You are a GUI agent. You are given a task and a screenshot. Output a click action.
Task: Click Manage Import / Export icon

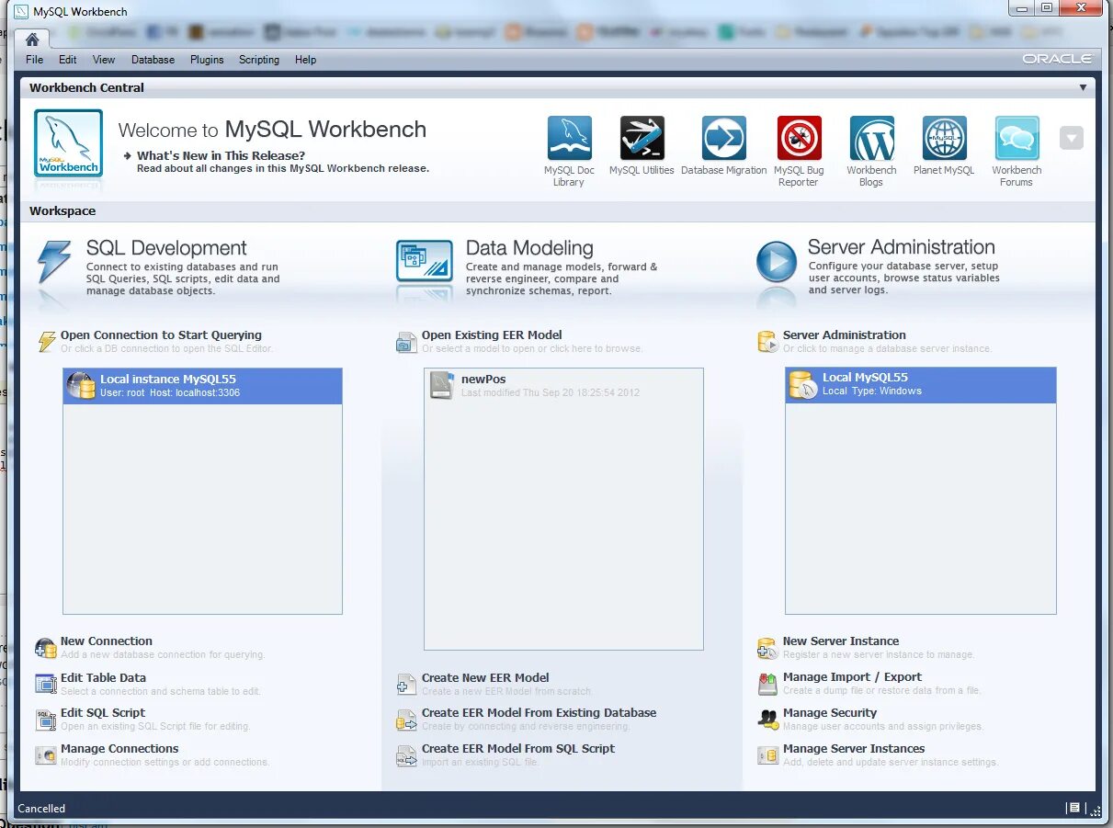[767, 684]
